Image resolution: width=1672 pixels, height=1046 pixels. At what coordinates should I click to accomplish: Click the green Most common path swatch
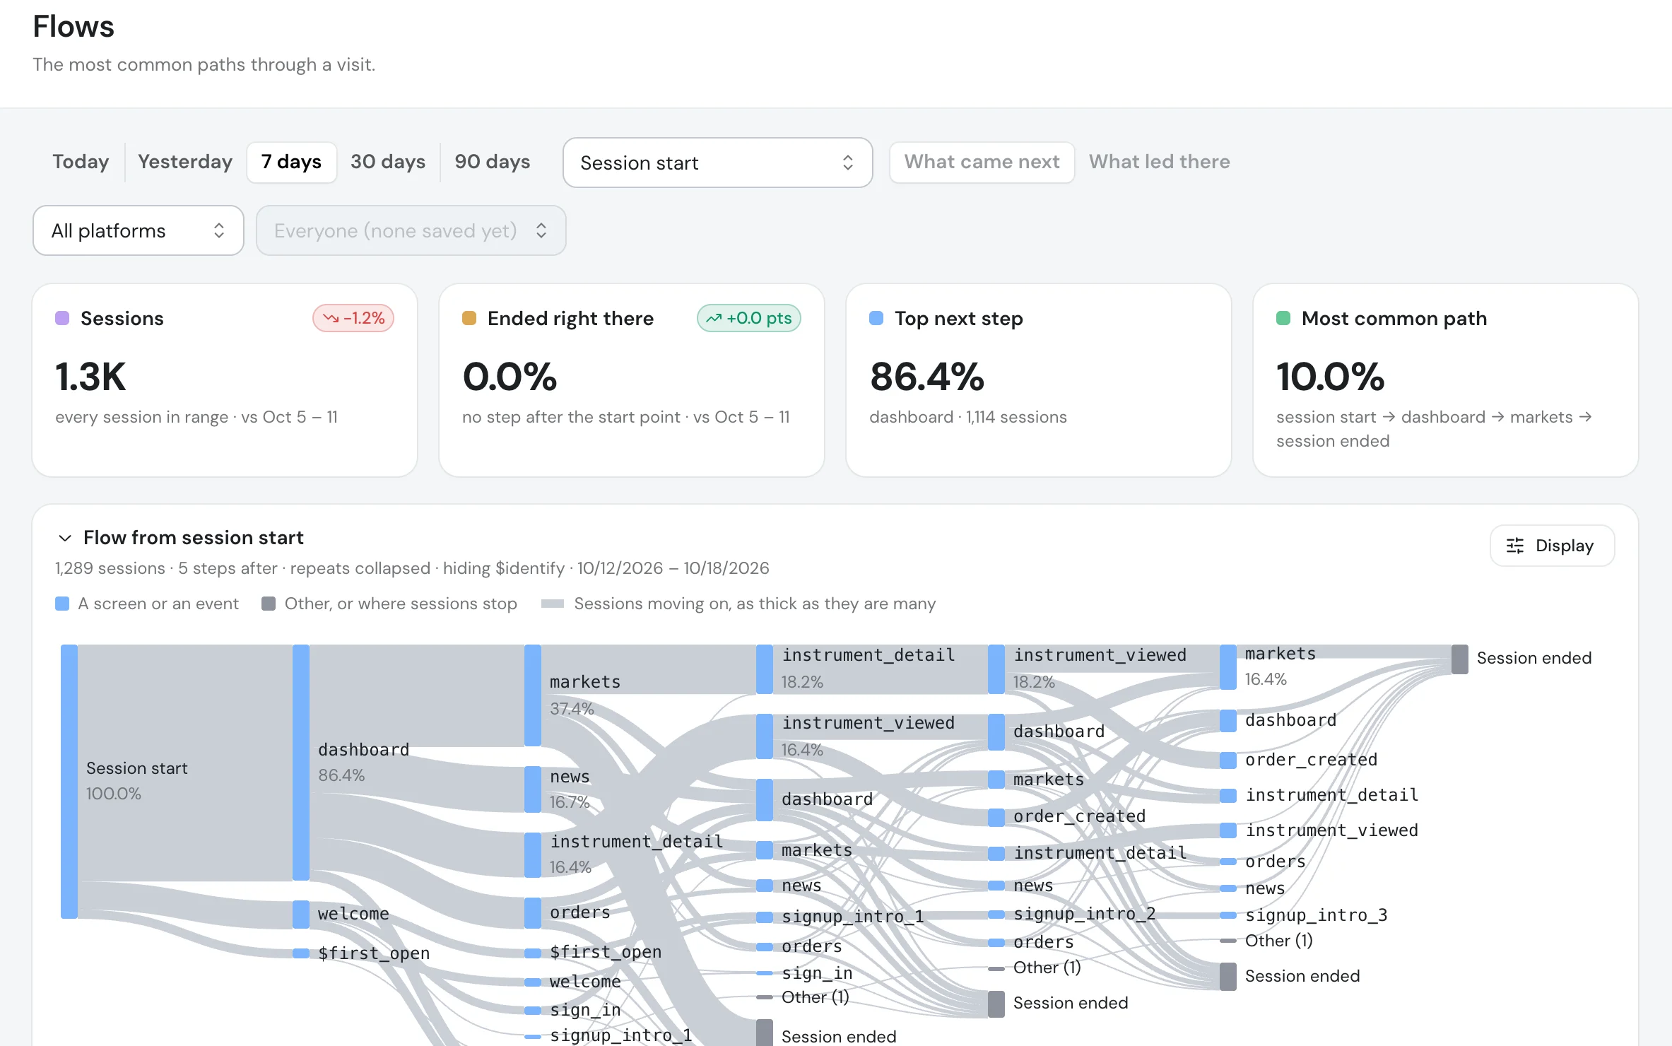[1283, 318]
